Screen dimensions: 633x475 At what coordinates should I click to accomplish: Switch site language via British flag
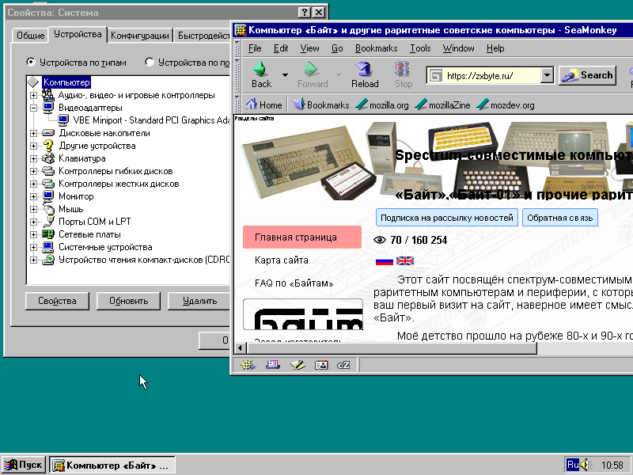[x=405, y=261]
